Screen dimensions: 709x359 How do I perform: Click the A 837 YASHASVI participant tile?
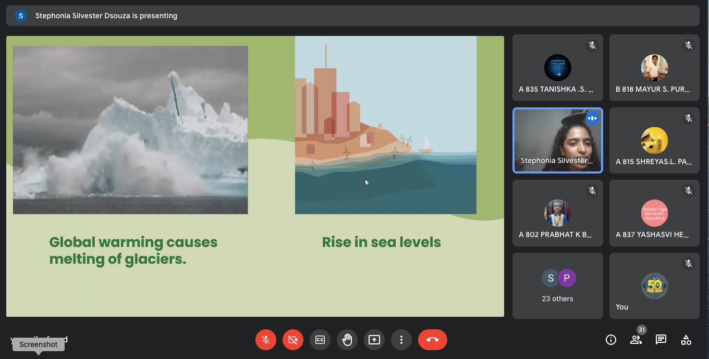654,213
